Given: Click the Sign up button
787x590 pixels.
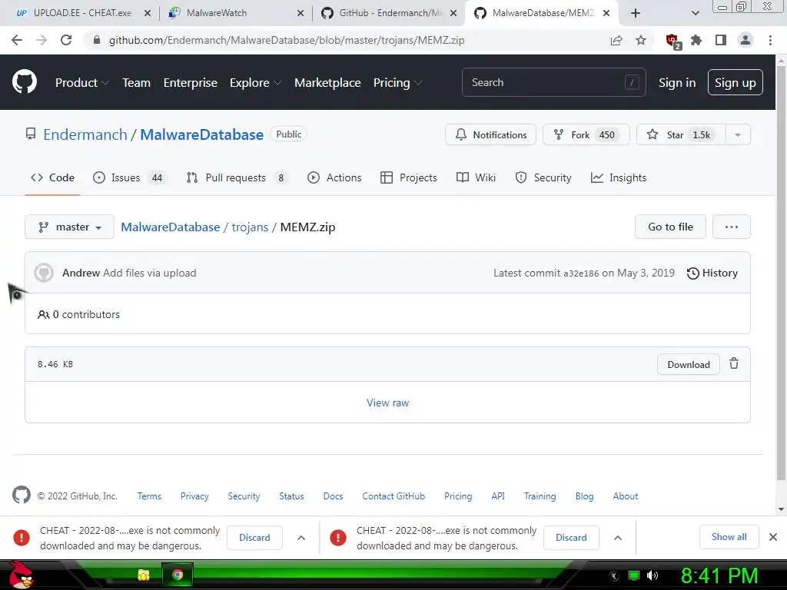Looking at the screenshot, I should click(x=735, y=82).
